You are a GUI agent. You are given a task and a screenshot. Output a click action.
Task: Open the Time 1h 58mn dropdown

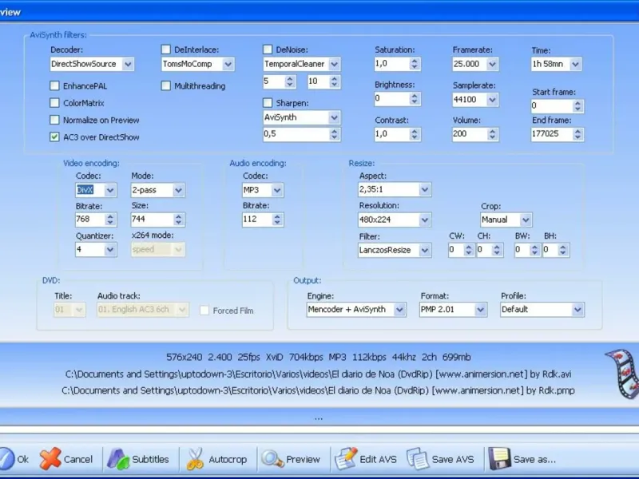tap(575, 64)
